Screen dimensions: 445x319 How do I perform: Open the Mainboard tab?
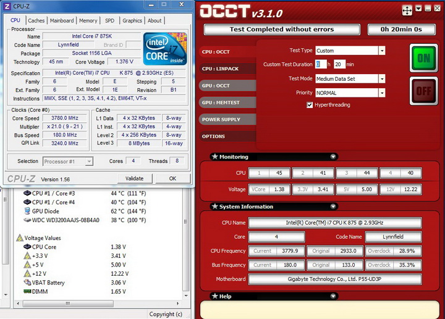click(62, 21)
